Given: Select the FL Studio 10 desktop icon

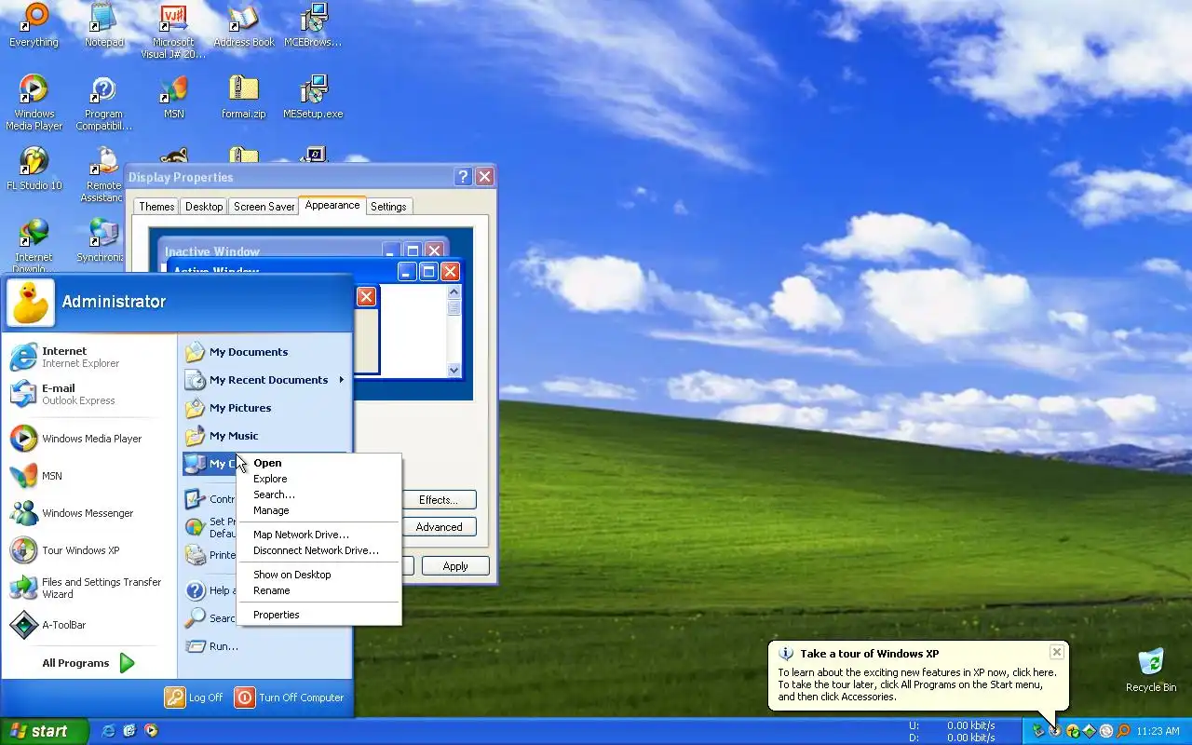Looking at the screenshot, I should point(34,169).
